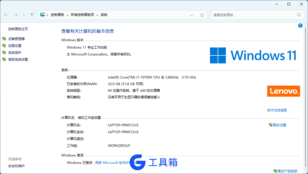Click shield icon beside 高级系统设置
Image resolution: width=308 pixels, height=174 pixels.
tap(4, 59)
